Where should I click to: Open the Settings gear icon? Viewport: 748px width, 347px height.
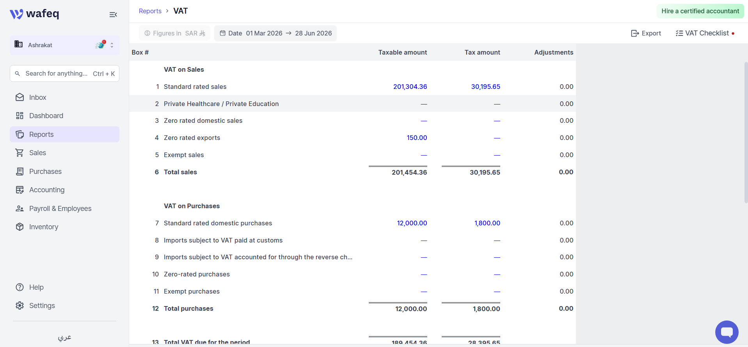(x=20, y=305)
